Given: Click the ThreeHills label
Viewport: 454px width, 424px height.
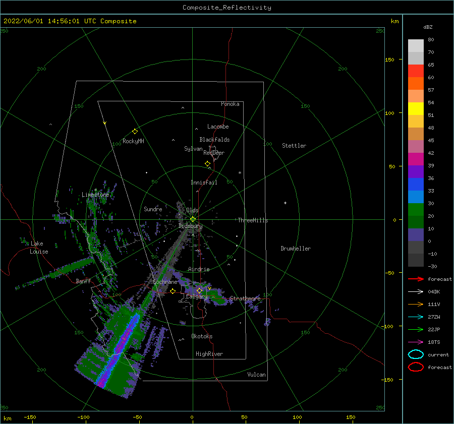Looking at the screenshot, I should point(253,220).
